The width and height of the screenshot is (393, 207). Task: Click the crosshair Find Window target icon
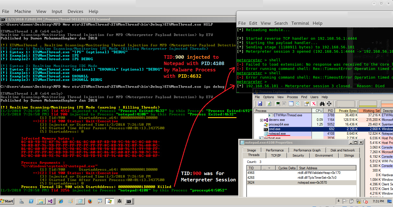pyautogui.click(x=329, y=104)
